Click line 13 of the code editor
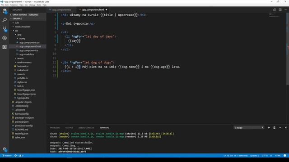The width and height of the screenshot is (289, 162). pos(122,67)
